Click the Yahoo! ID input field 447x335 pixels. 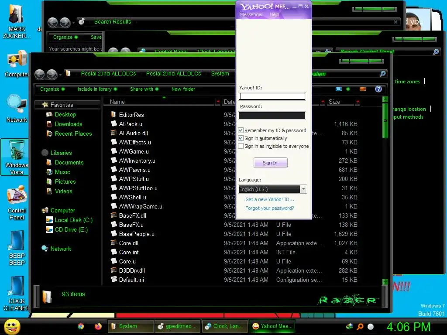tap(272, 96)
